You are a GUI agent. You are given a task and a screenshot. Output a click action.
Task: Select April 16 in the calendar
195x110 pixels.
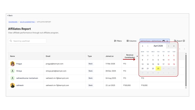158,64
